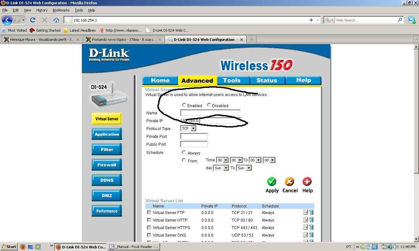This screenshot has height=251, width=419.
Task: Click the Firefox back arrow button
Action: point(7,20)
